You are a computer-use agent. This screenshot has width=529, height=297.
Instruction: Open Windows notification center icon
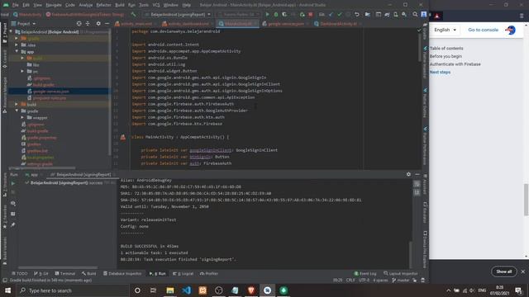(518, 290)
